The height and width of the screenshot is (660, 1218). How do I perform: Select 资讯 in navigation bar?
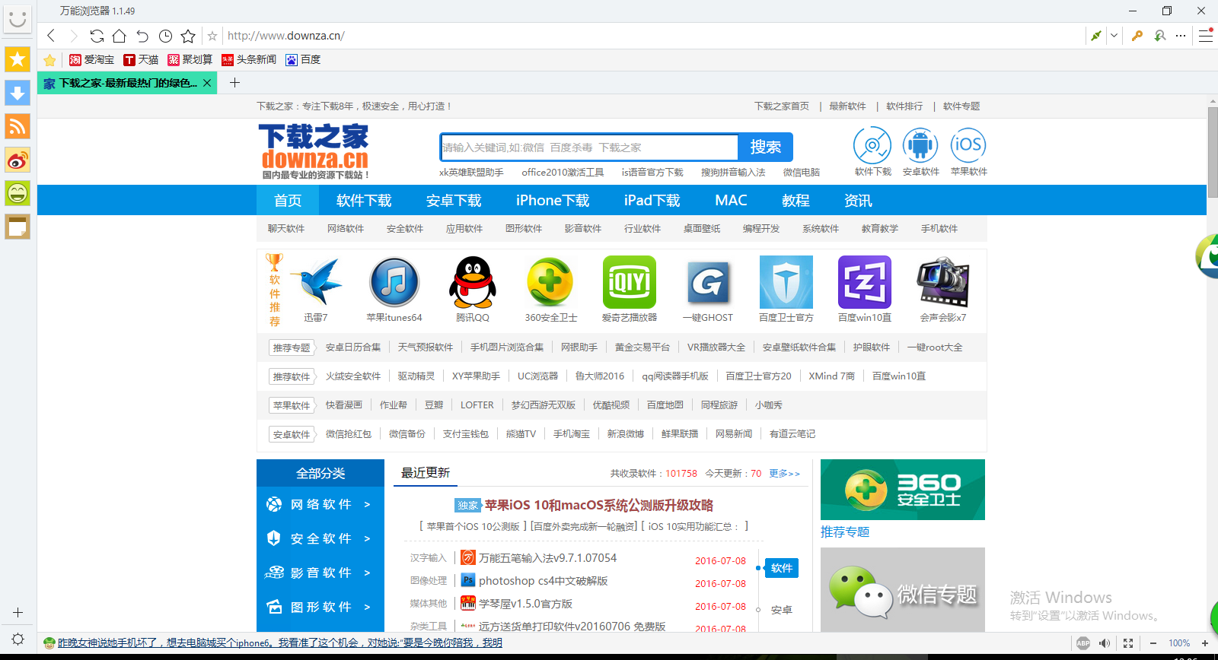858,200
